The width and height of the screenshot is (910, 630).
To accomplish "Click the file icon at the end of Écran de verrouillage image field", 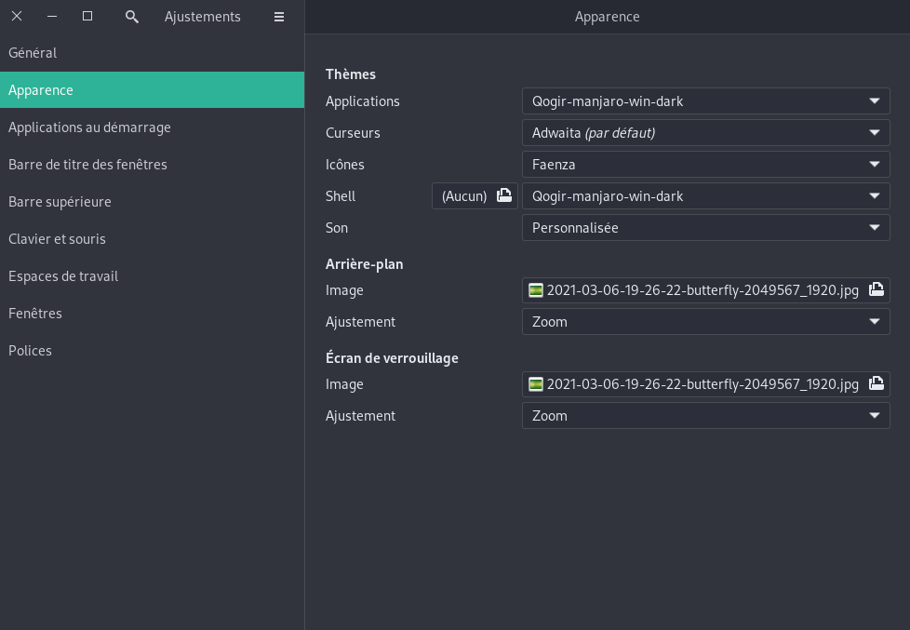I will pos(876,383).
